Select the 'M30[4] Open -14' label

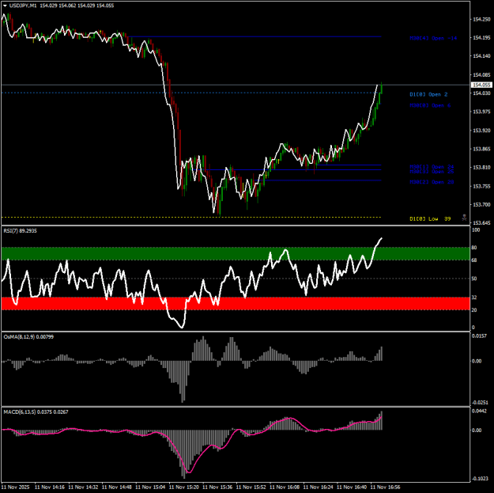[x=433, y=38]
